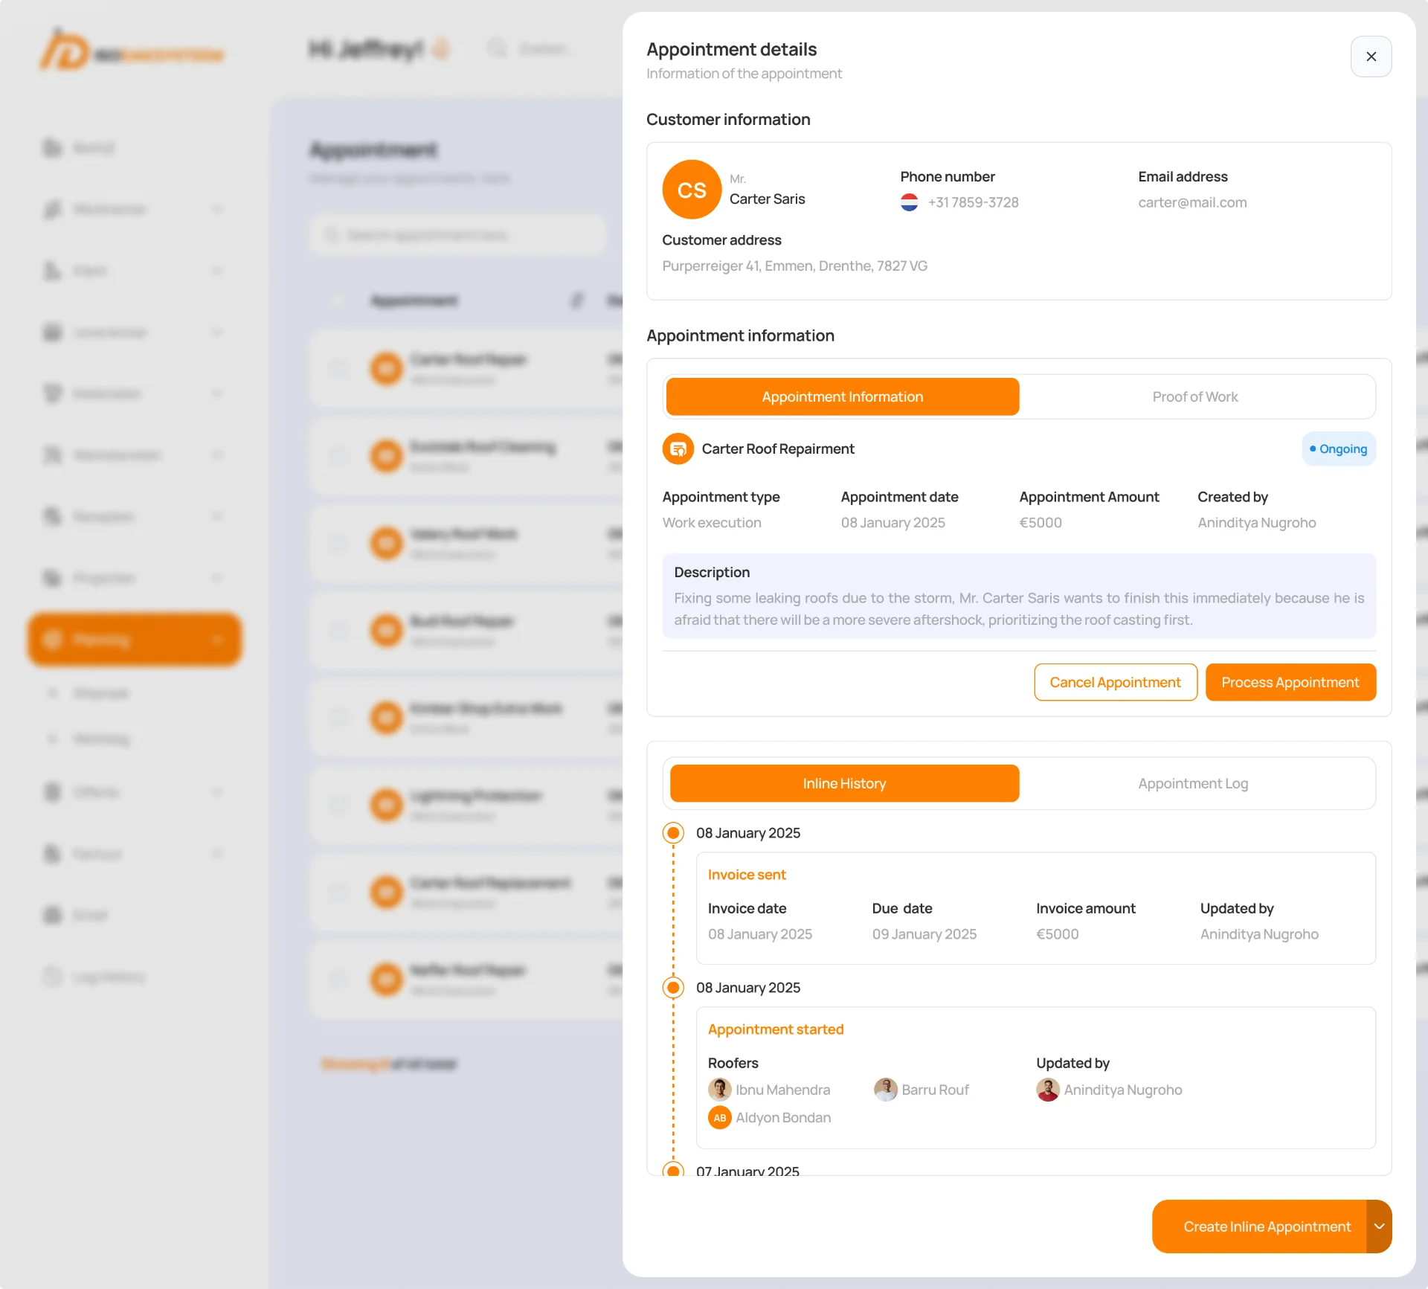1428x1289 pixels.
Task: Switch to the Proof of Work tab
Action: coord(1195,396)
